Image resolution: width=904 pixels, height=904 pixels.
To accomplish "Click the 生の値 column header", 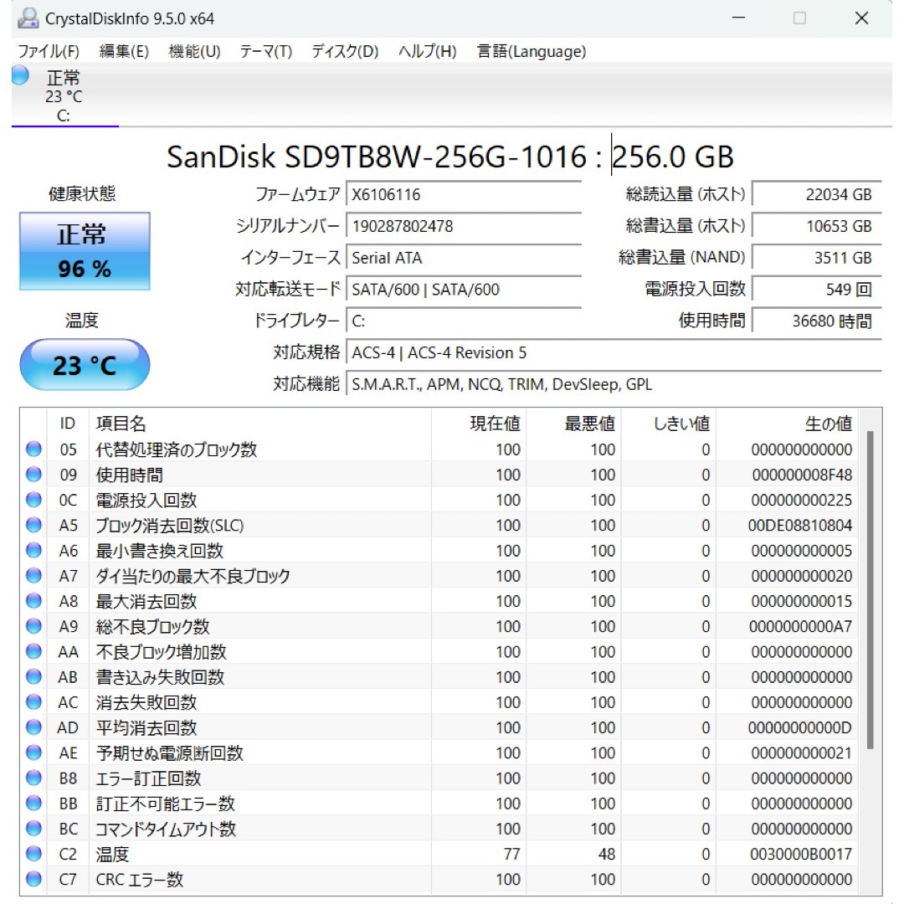I will [786, 424].
